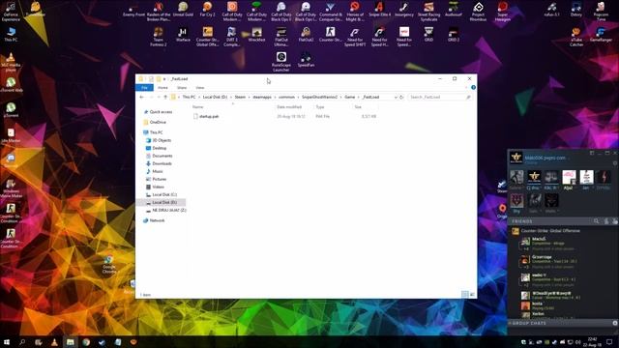Open the GeForce Experience desktop icon
Viewport: 619px width, 348px height.
coord(11,12)
